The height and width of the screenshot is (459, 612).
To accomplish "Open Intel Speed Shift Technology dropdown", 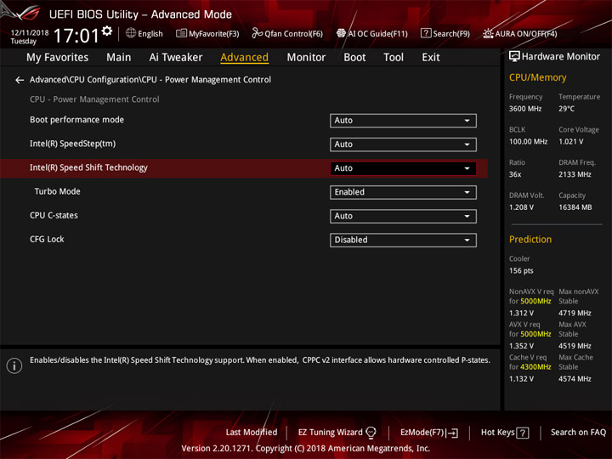I will pyautogui.click(x=403, y=168).
